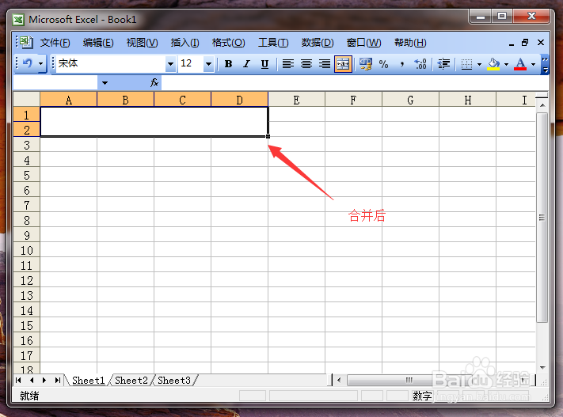Switch to Sheet3 tab

173,380
